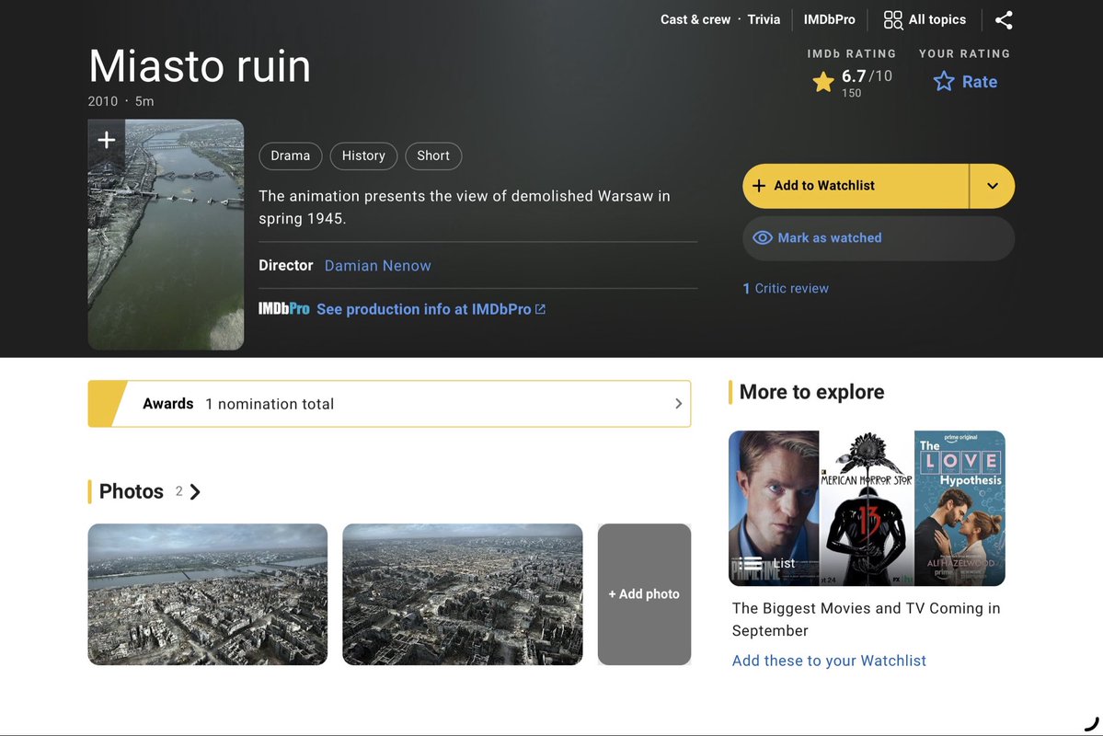Click the yellow IMDb rating star
Image resolution: width=1103 pixels, height=736 pixels.
click(823, 82)
